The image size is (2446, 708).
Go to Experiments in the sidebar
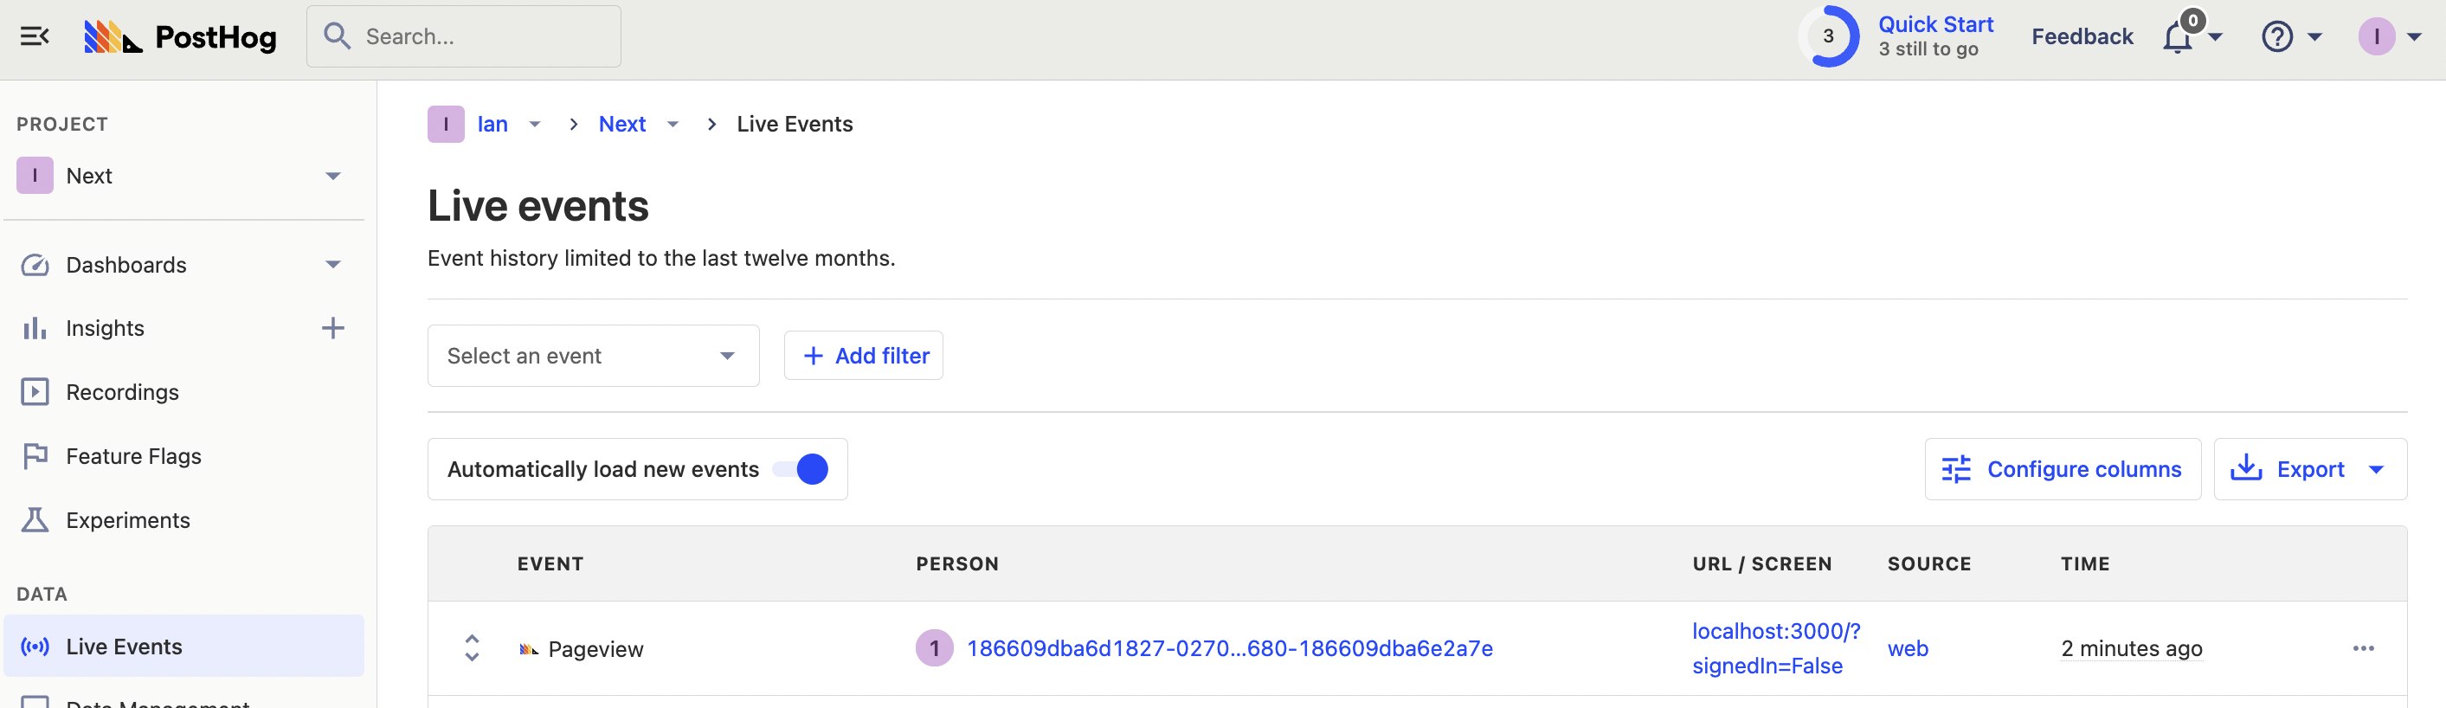[127, 520]
